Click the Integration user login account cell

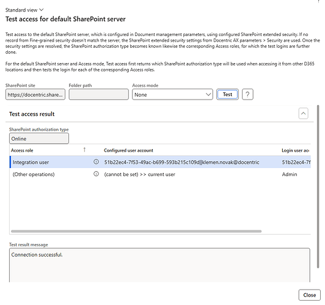(x=296, y=162)
